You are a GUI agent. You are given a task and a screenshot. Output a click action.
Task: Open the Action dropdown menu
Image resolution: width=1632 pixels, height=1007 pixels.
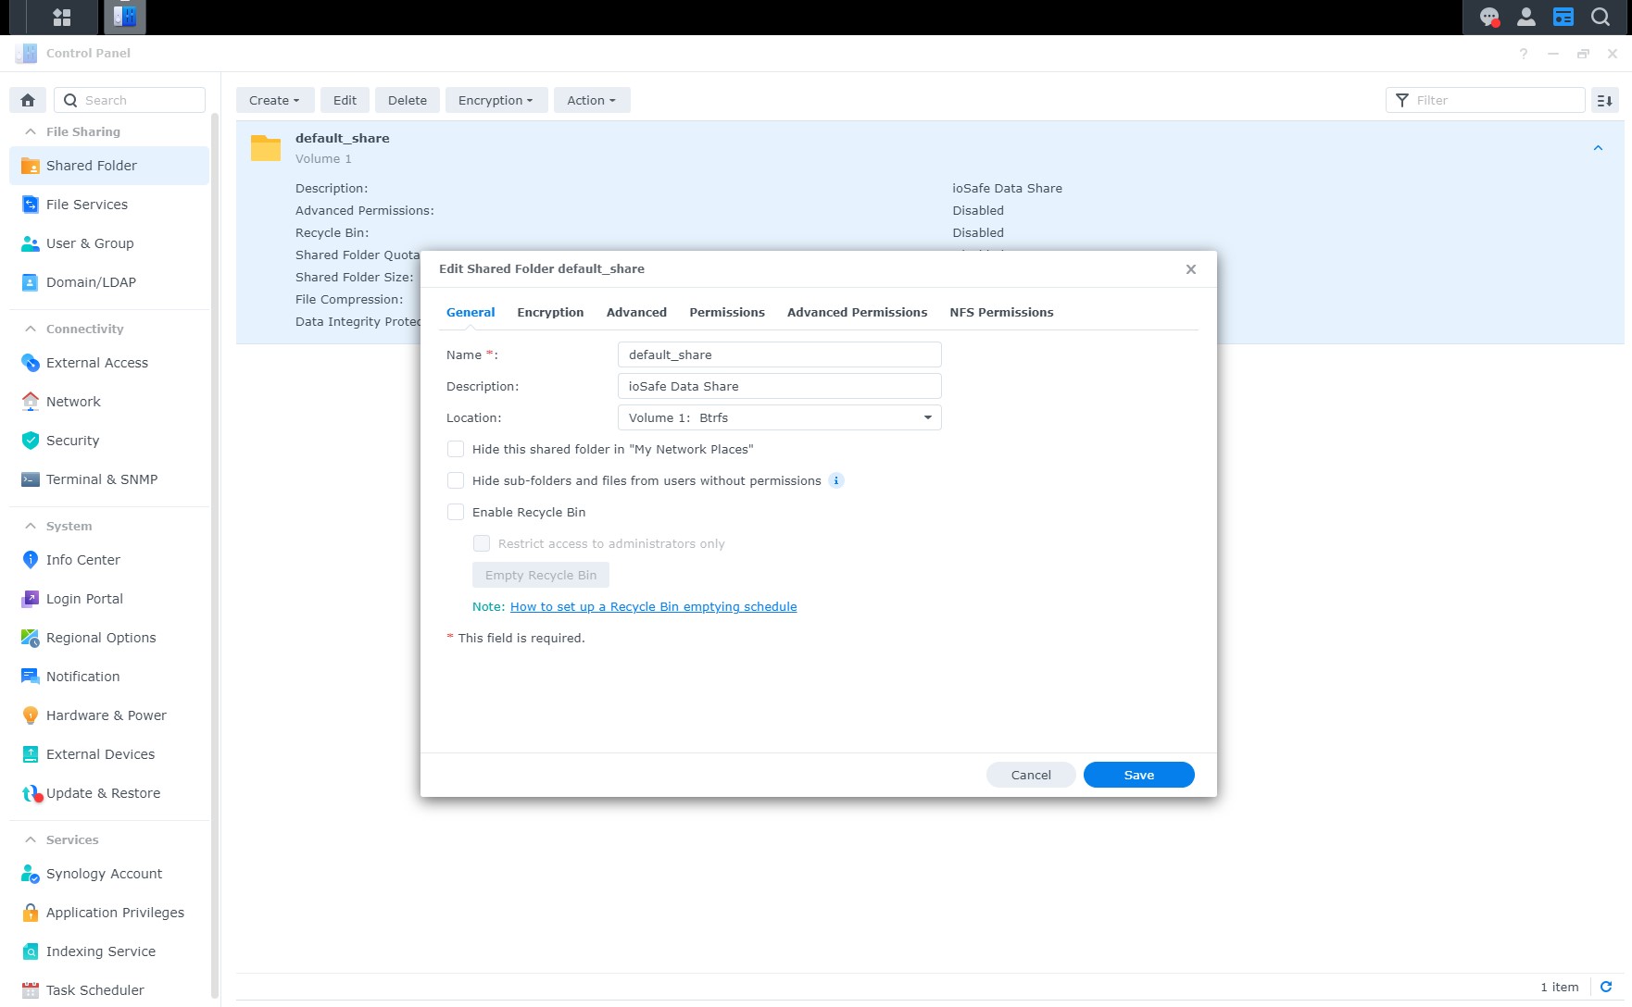point(591,100)
